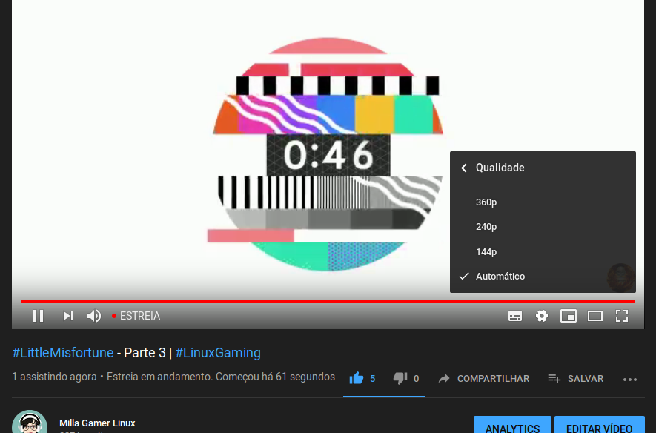Select 240p quality
The height and width of the screenshot is (433, 656).
pyautogui.click(x=543, y=227)
